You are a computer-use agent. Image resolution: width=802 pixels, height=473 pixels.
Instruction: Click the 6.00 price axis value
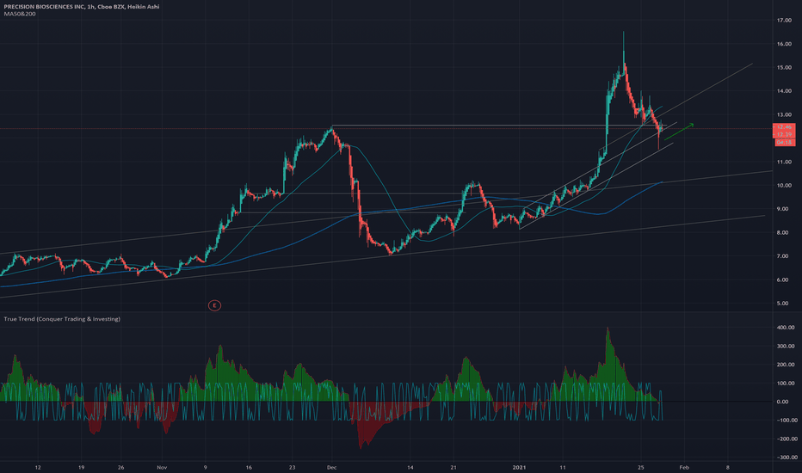[782, 280]
